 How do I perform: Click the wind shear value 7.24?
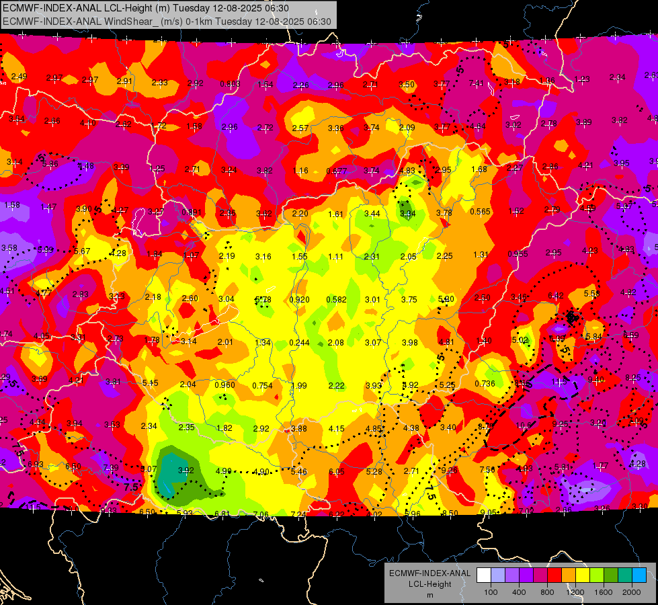point(298,514)
